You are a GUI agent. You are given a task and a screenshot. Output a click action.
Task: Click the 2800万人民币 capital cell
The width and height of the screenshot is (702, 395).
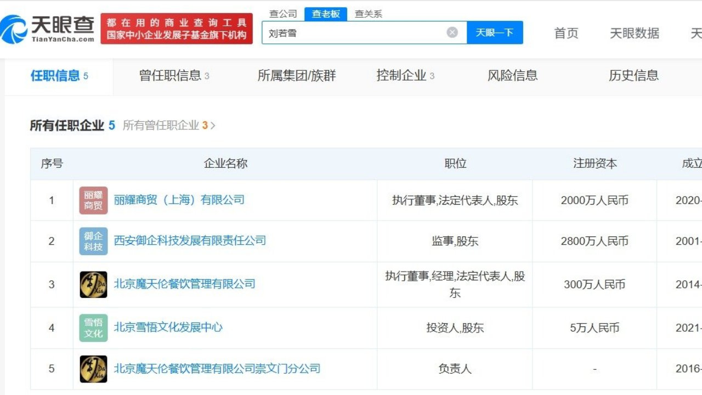pyautogui.click(x=595, y=241)
